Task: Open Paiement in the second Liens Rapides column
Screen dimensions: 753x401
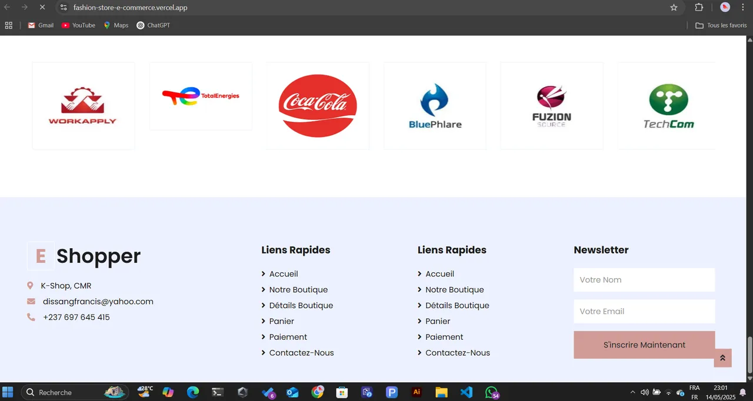Action: [444, 337]
